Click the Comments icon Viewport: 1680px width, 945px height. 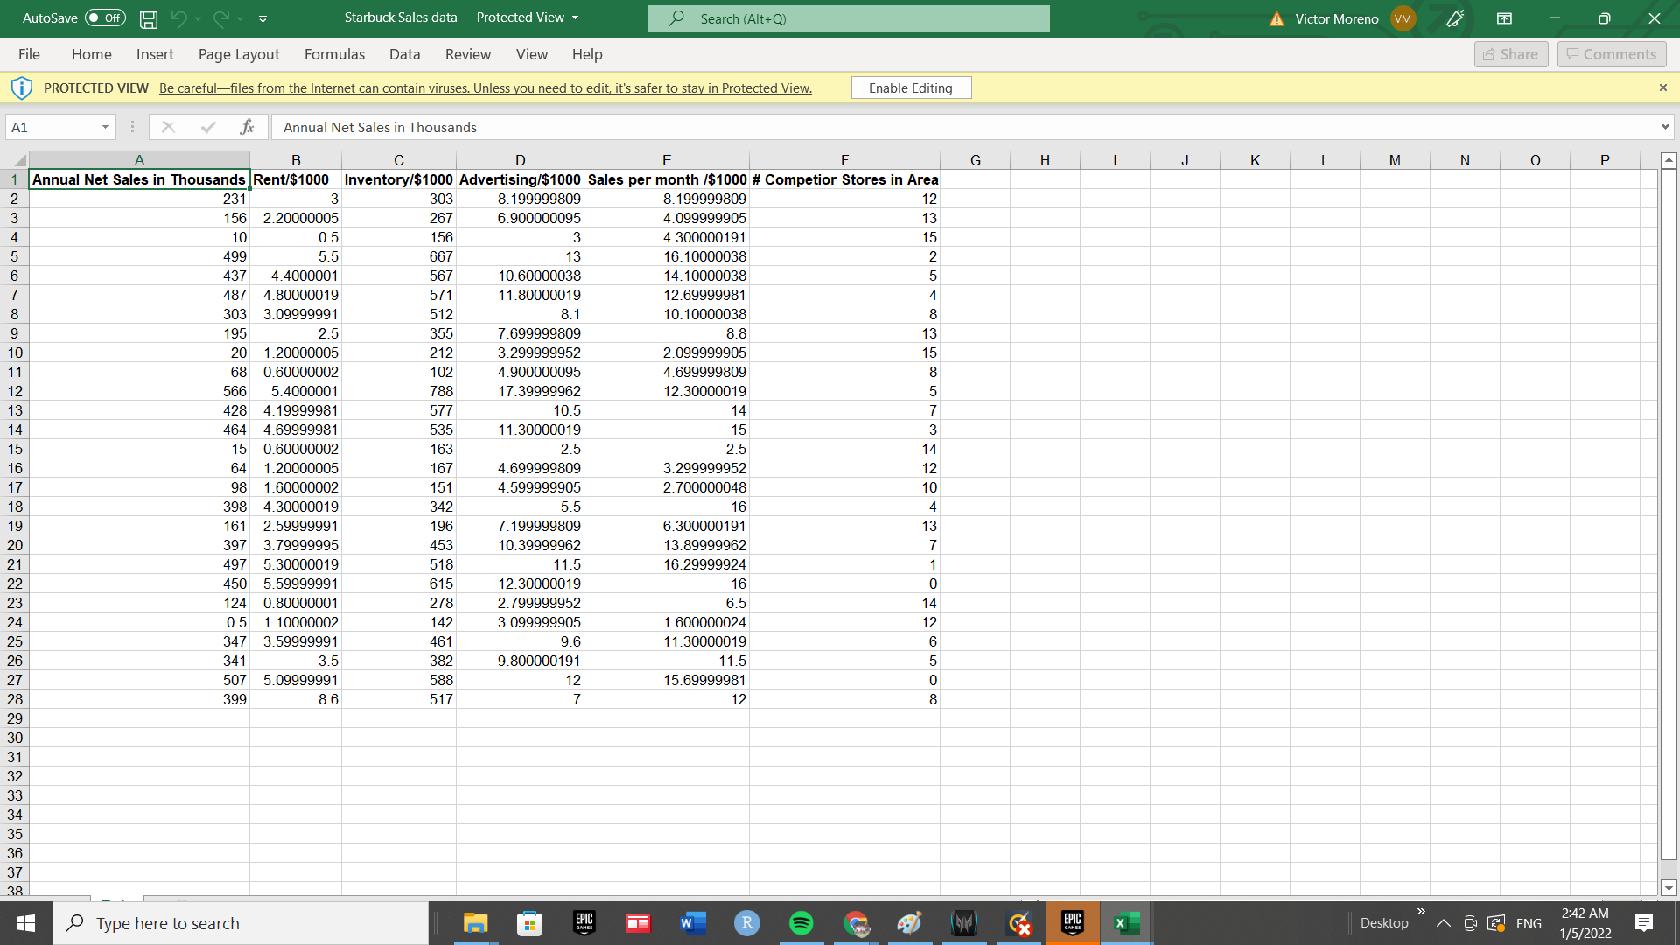(1611, 53)
